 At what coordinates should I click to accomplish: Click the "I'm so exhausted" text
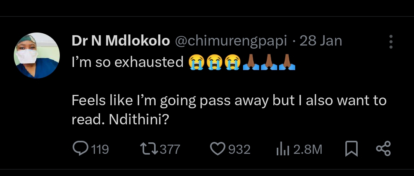click(128, 62)
